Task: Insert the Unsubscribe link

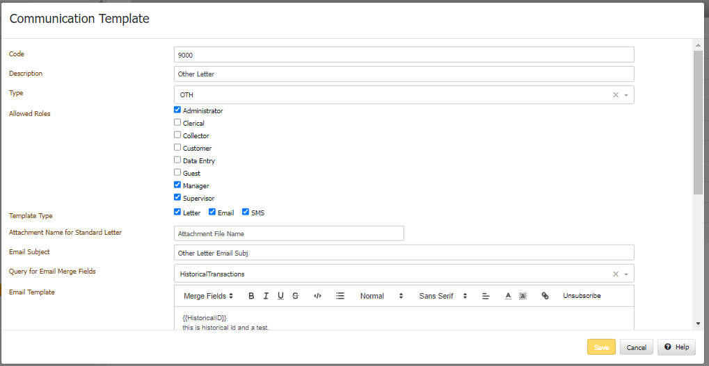Action: coord(582,296)
